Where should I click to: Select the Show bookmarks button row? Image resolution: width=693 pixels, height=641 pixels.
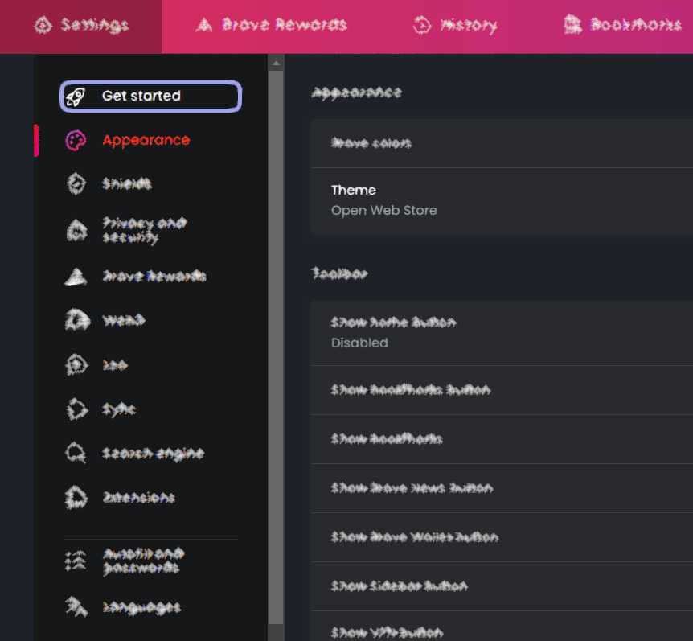coord(502,390)
